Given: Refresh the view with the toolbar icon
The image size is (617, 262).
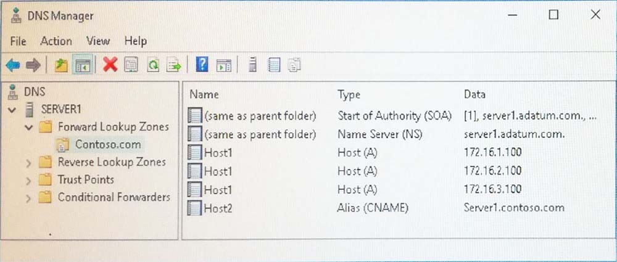Looking at the screenshot, I should click(x=153, y=65).
